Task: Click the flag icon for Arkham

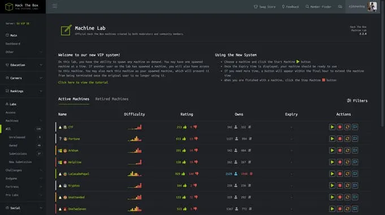Action: [355, 150]
